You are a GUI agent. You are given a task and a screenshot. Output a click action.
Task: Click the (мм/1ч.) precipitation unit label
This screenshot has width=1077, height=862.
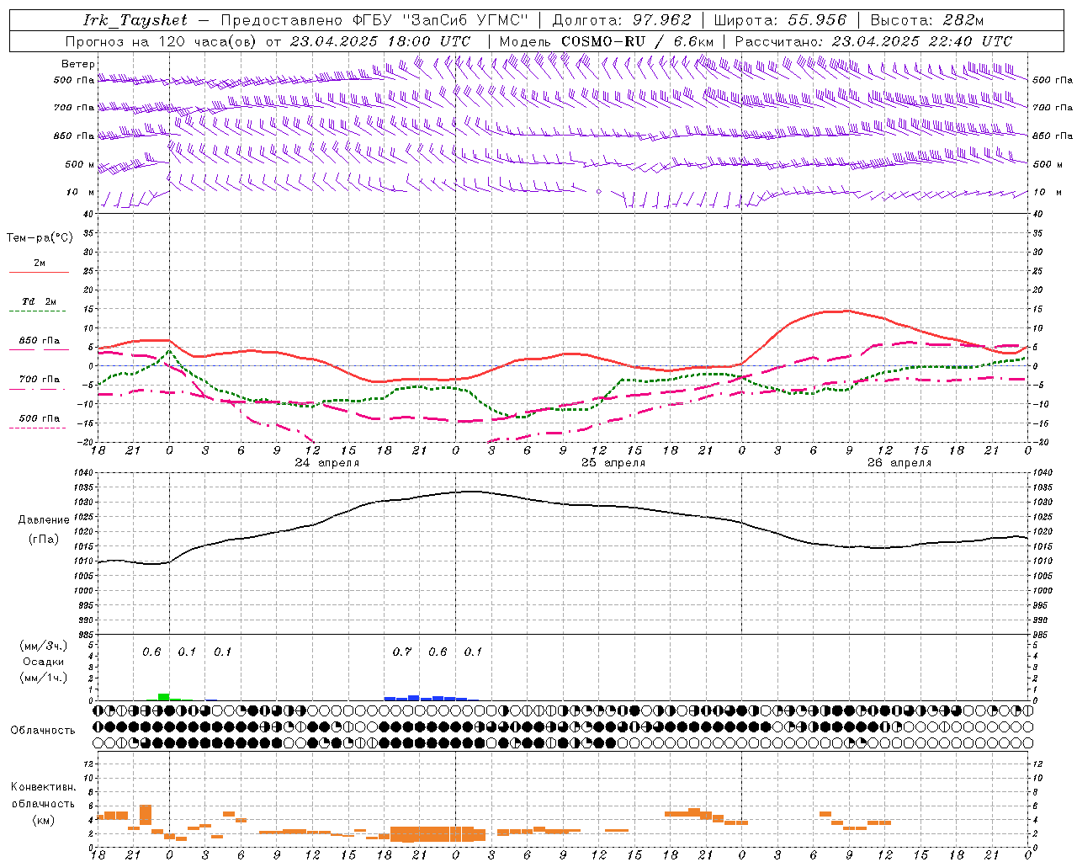point(44,677)
